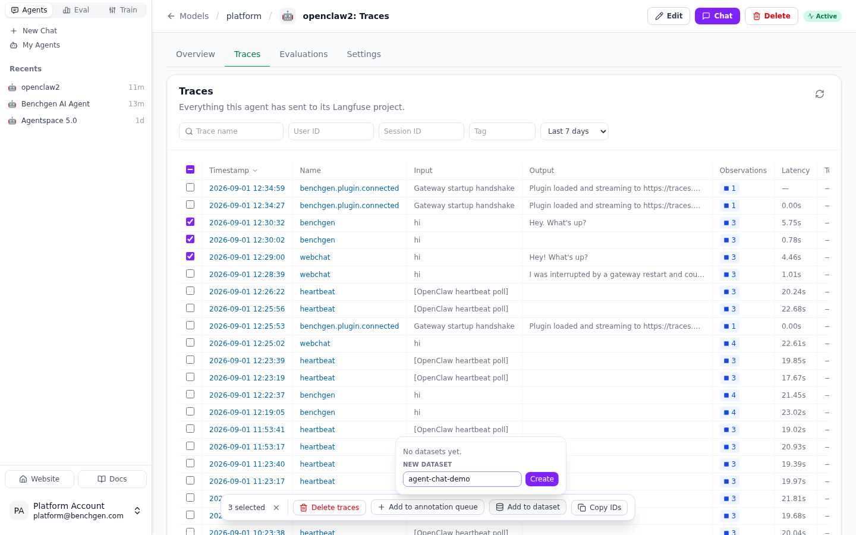Viewport: 856px width, 535px height.
Task: Click the new dataset name field
Action: [x=462, y=479]
